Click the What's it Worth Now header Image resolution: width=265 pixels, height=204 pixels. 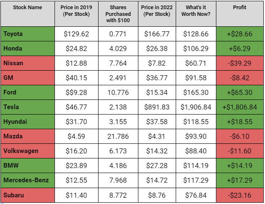click(196, 14)
